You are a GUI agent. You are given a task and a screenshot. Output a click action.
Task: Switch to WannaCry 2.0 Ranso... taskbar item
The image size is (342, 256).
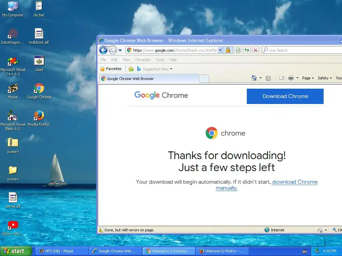[169, 251]
